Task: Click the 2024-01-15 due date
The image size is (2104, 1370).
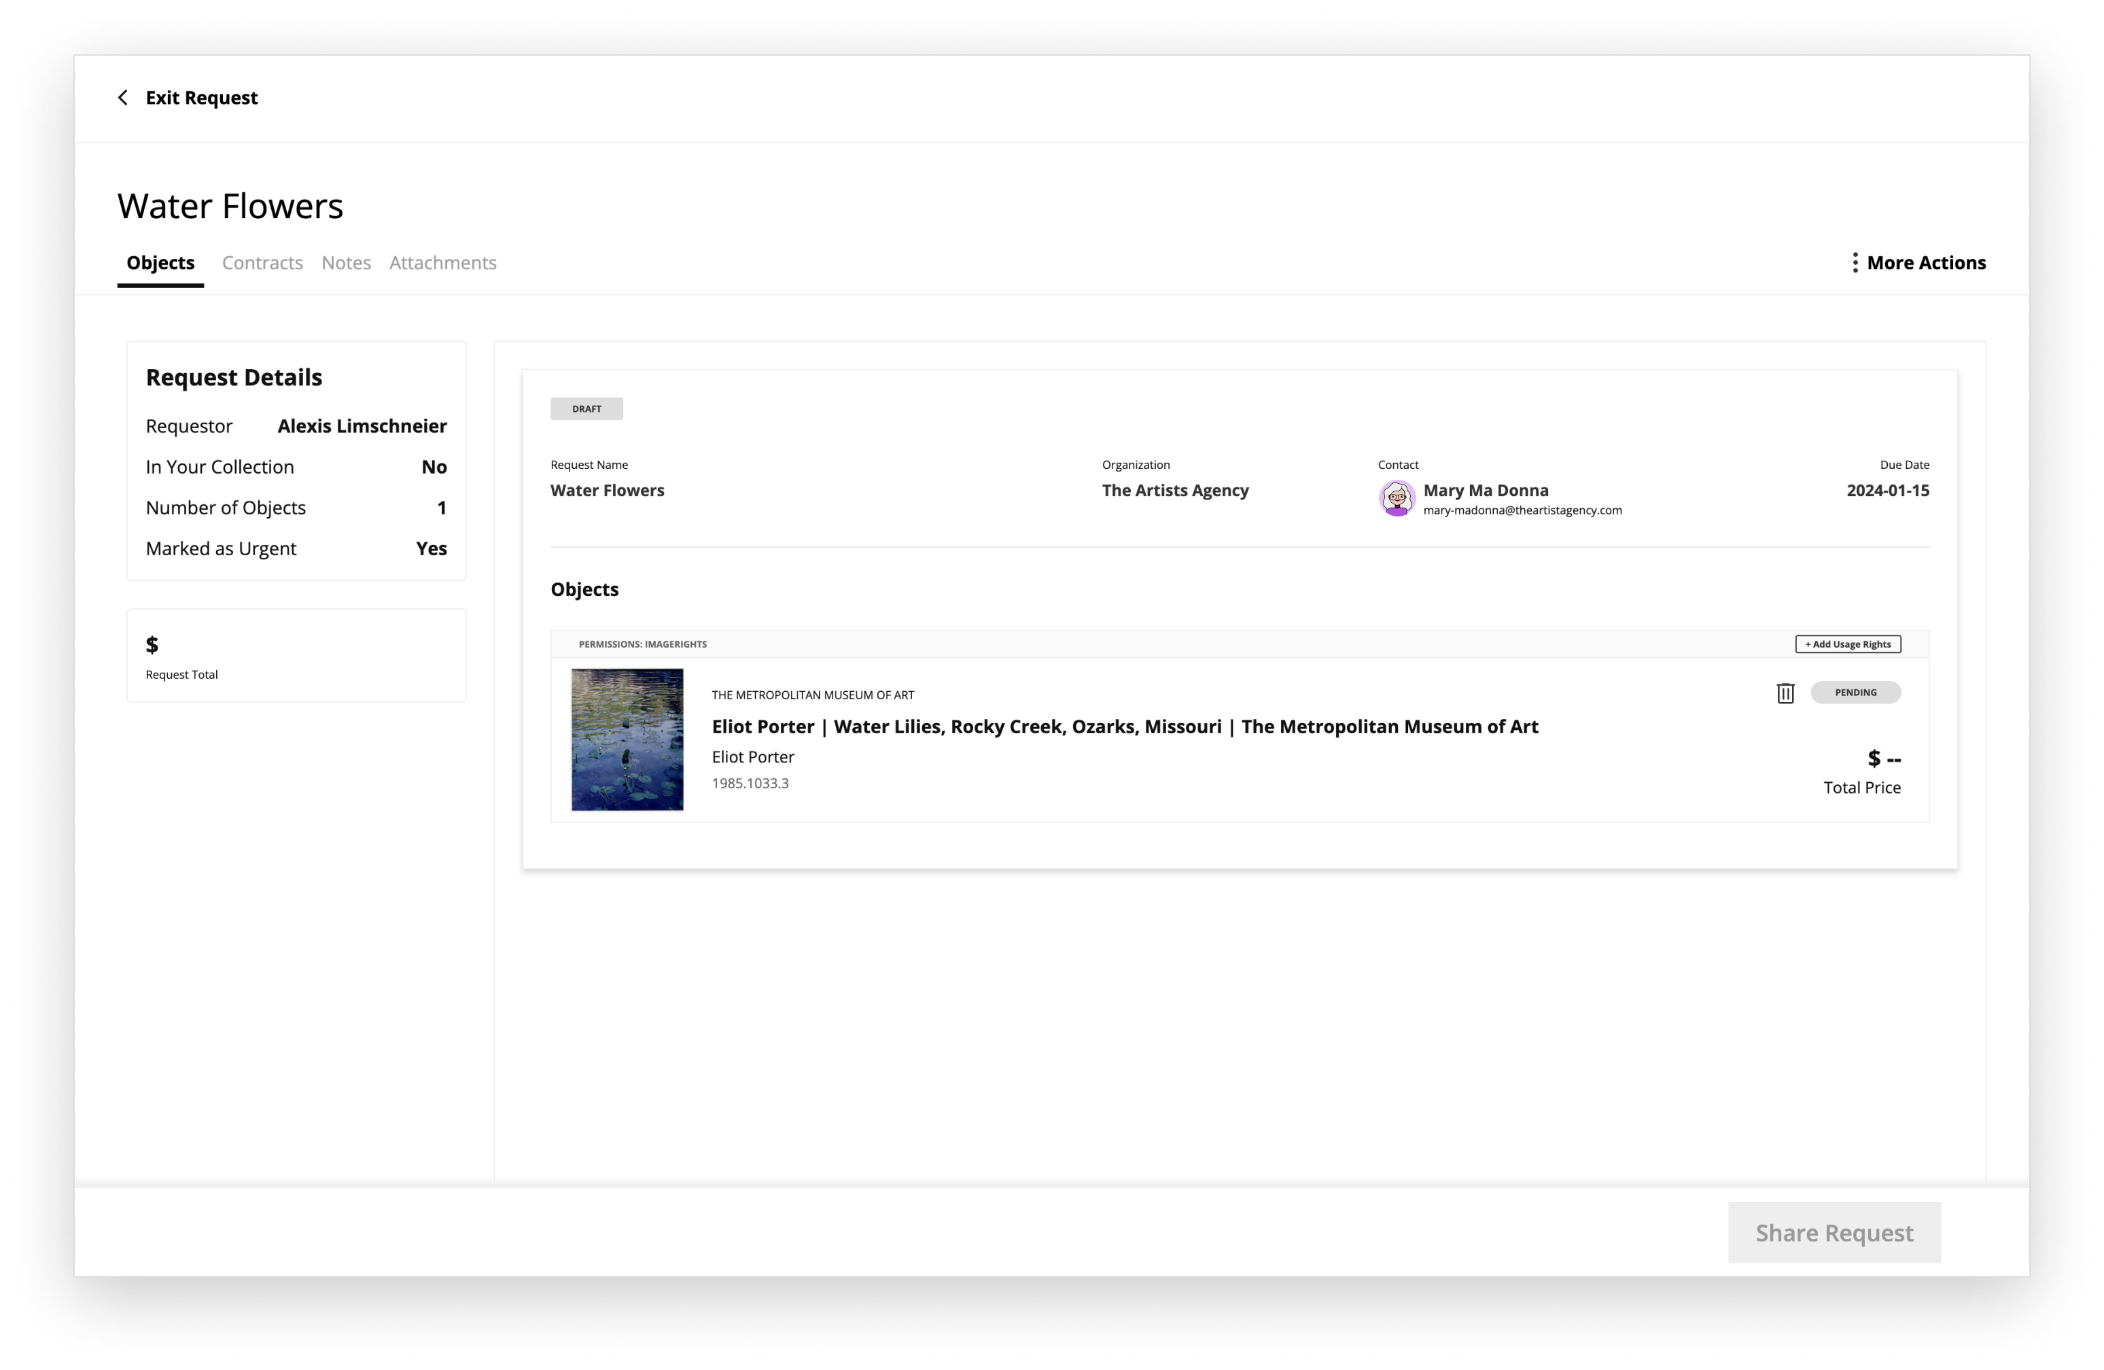Action: pyautogui.click(x=1887, y=491)
